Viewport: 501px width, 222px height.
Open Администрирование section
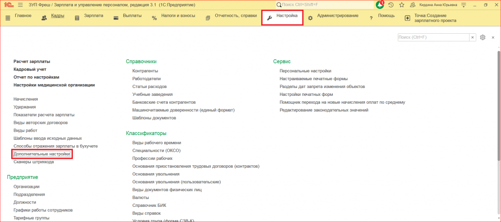pos(338,16)
